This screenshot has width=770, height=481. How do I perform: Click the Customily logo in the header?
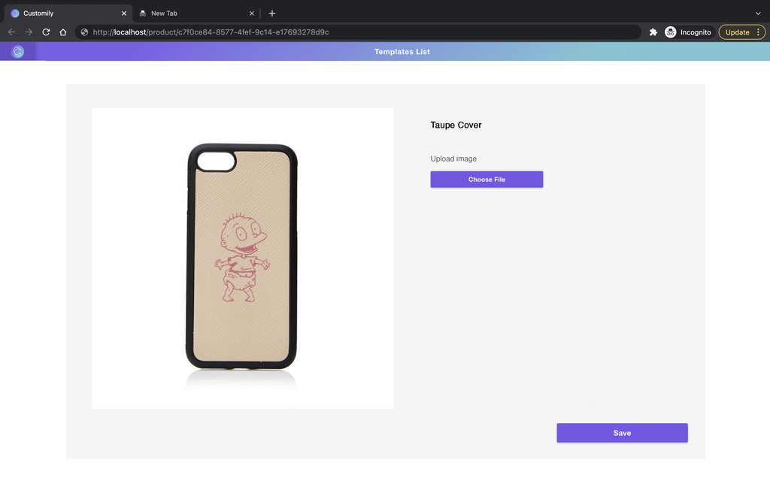coord(18,52)
